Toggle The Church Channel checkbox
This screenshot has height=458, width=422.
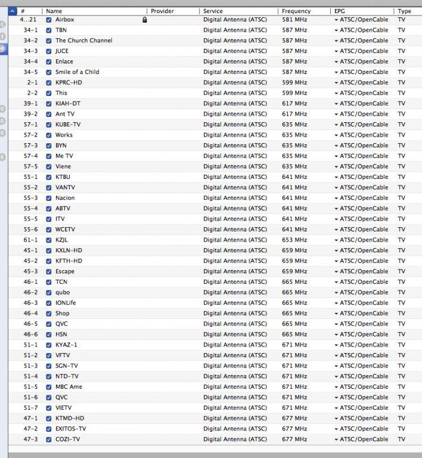(49, 41)
